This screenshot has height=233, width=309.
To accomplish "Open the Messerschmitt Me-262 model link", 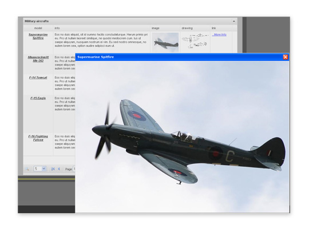I will [x=38, y=59].
